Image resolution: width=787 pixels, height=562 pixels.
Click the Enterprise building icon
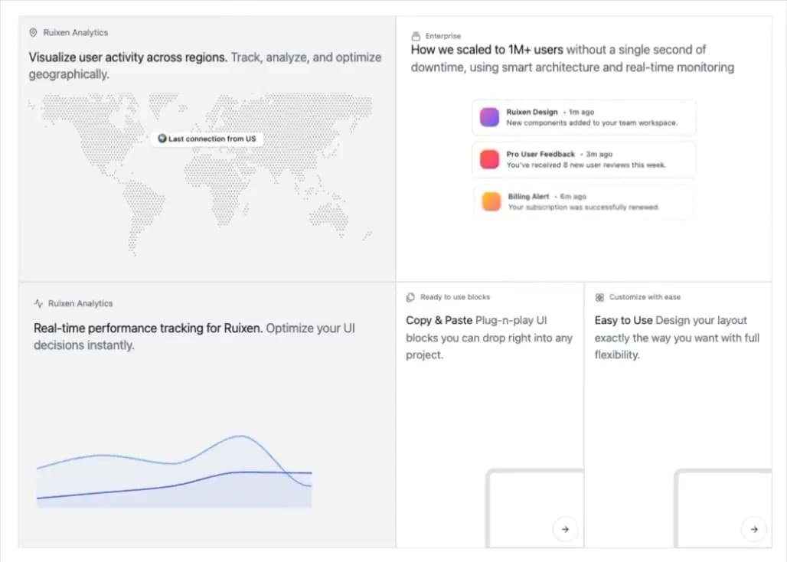(x=416, y=36)
